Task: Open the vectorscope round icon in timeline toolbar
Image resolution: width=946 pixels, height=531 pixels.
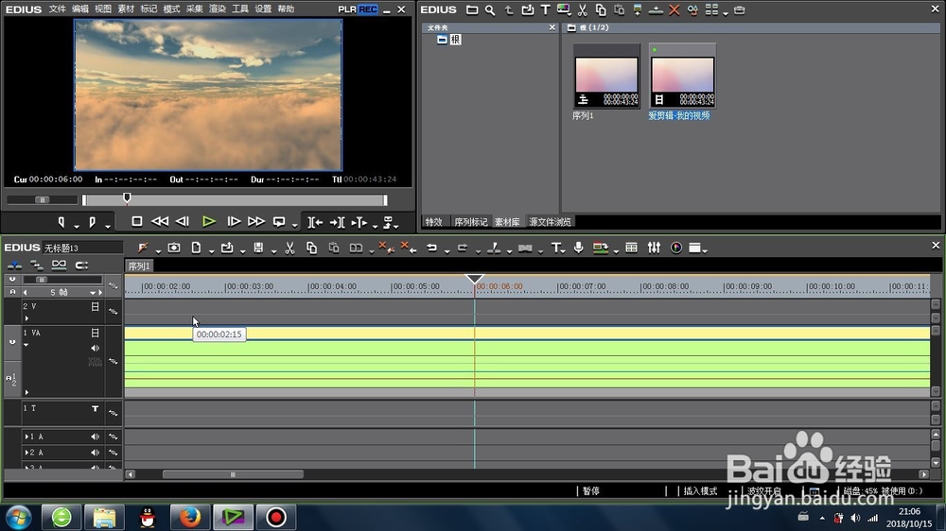Action: (x=676, y=248)
